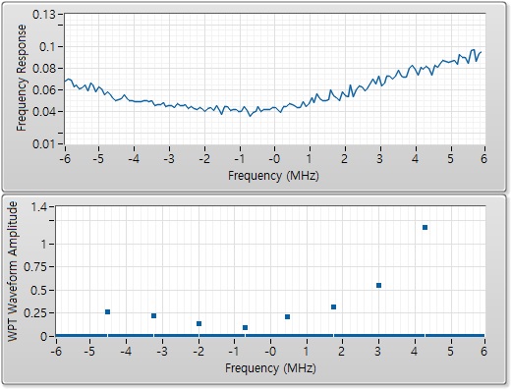This screenshot has height=389, width=511.
Task: Click the 6 end label on top graph's x-axis
Action: coord(483,159)
